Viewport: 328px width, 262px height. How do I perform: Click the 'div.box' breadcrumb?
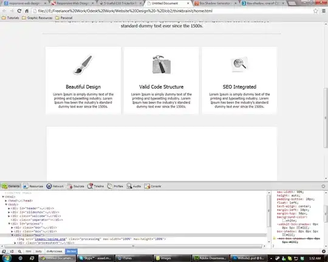[71, 251]
